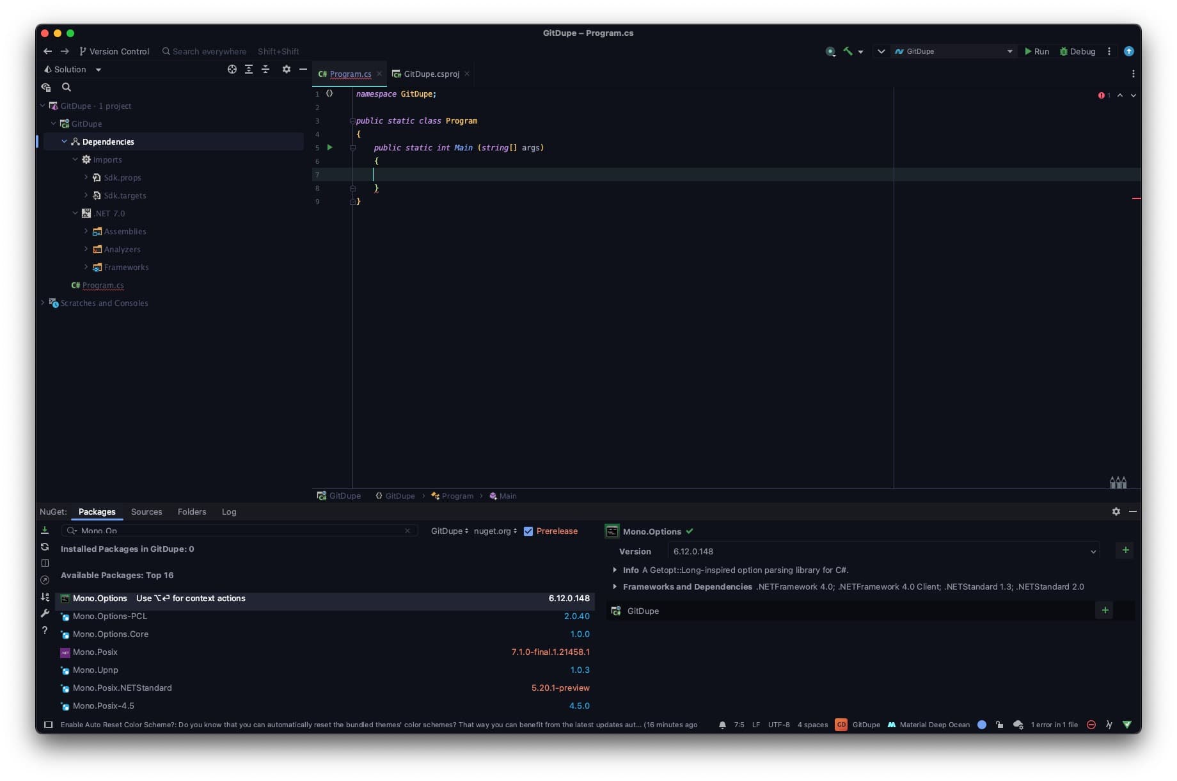Click the search magnifier in Solution panel

click(x=67, y=87)
